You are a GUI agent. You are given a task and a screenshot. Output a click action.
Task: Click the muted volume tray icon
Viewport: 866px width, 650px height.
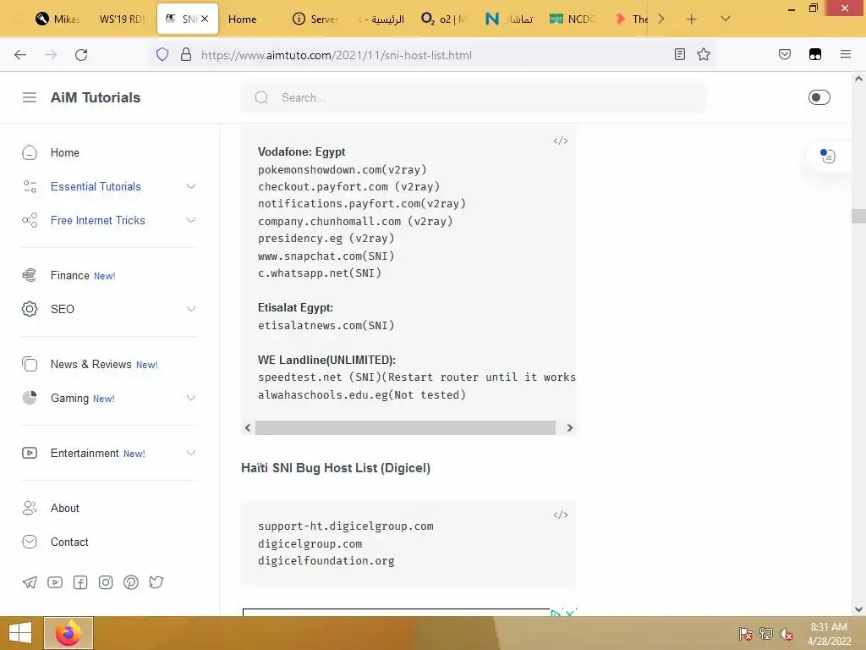click(x=786, y=633)
